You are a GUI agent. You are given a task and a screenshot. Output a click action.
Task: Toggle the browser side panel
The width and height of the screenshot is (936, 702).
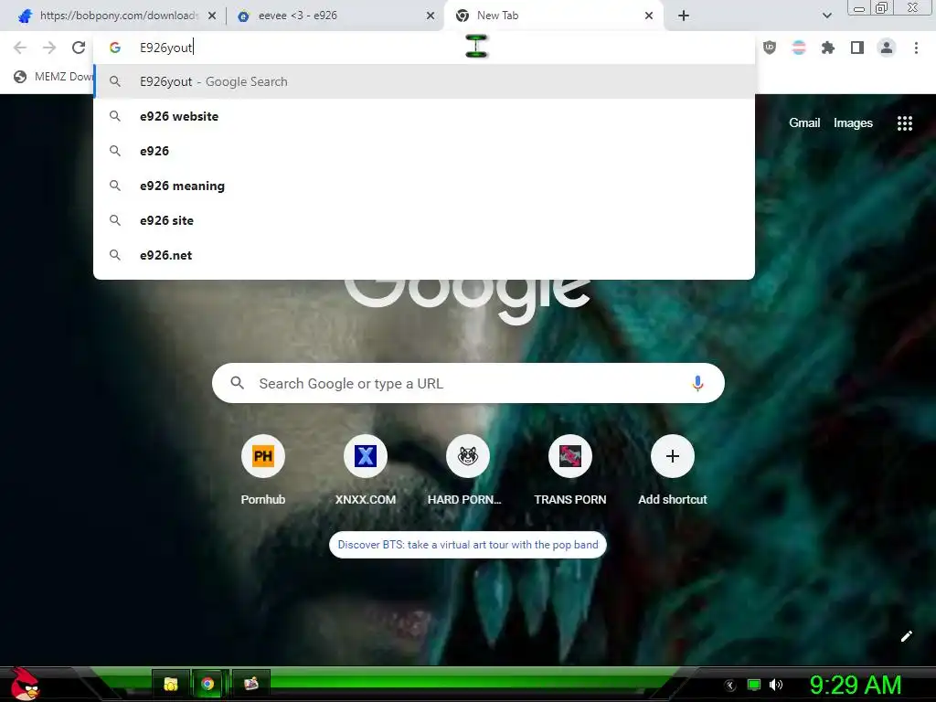pyautogui.click(x=857, y=48)
